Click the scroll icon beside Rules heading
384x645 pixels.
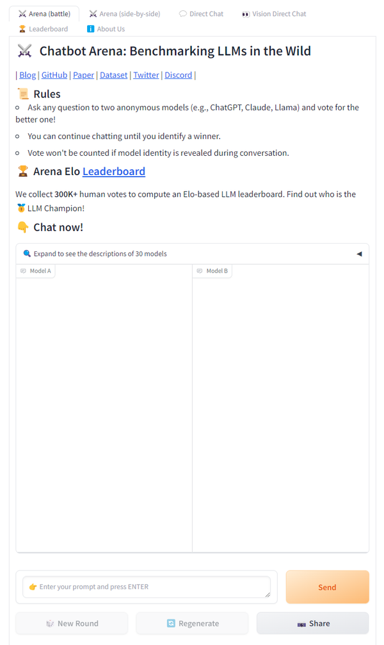23,94
